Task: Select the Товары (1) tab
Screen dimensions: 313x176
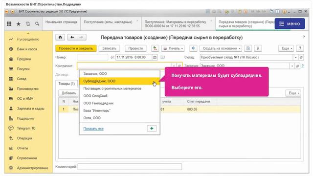Action: pyautogui.click(x=67, y=84)
